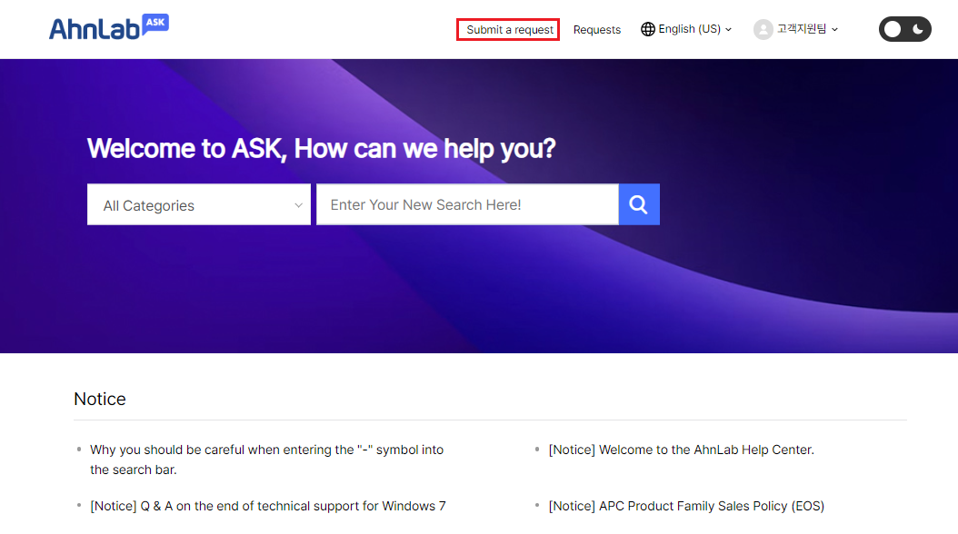Click the globe language icon
Viewport: 958px width, 534px height.
click(x=648, y=28)
